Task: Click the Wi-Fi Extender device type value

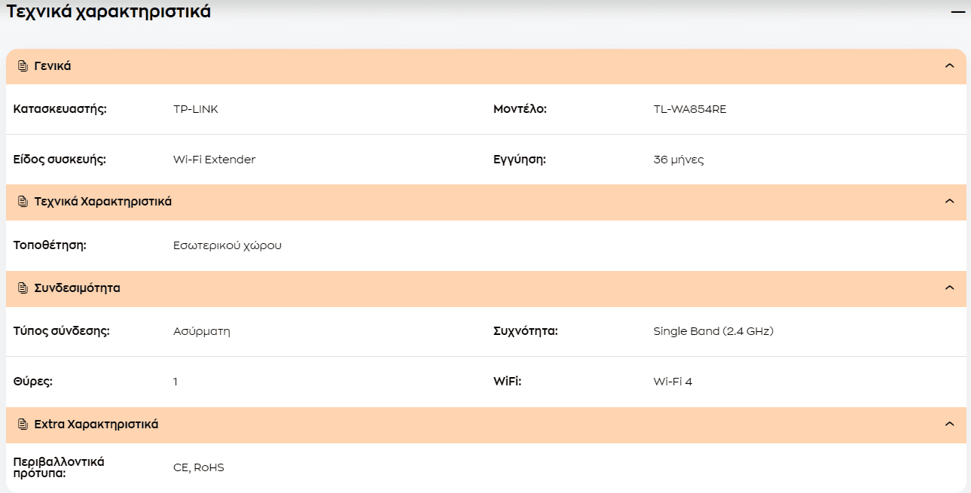Action: coord(215,160)
